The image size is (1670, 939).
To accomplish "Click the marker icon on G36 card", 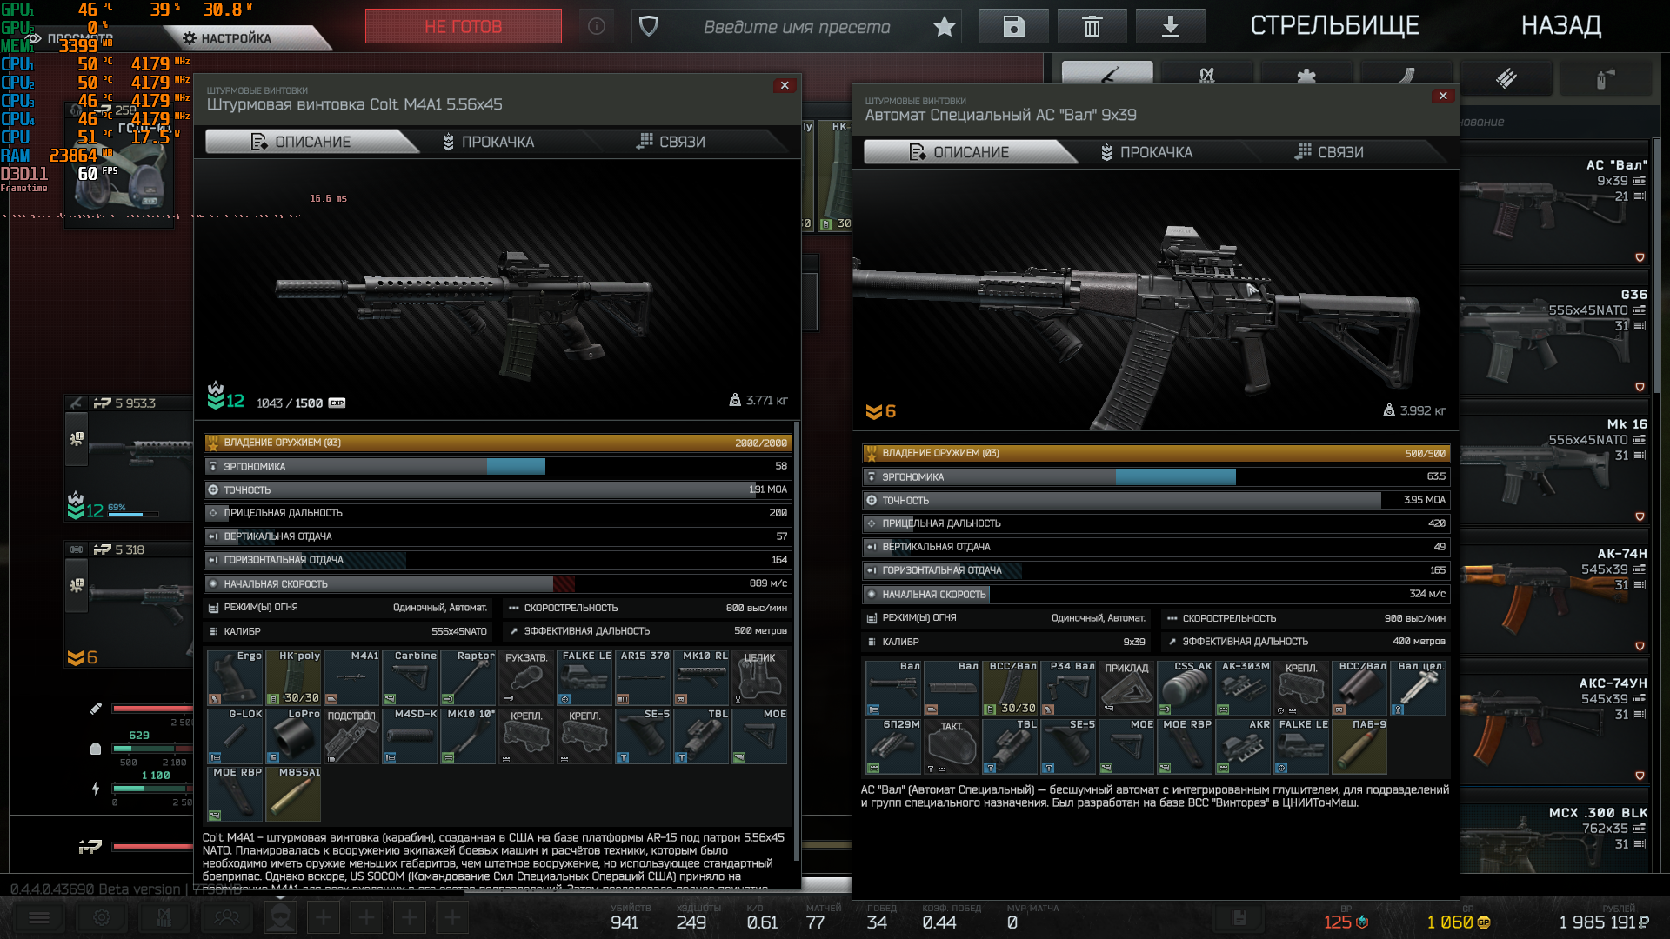I will pos(1640,387).
